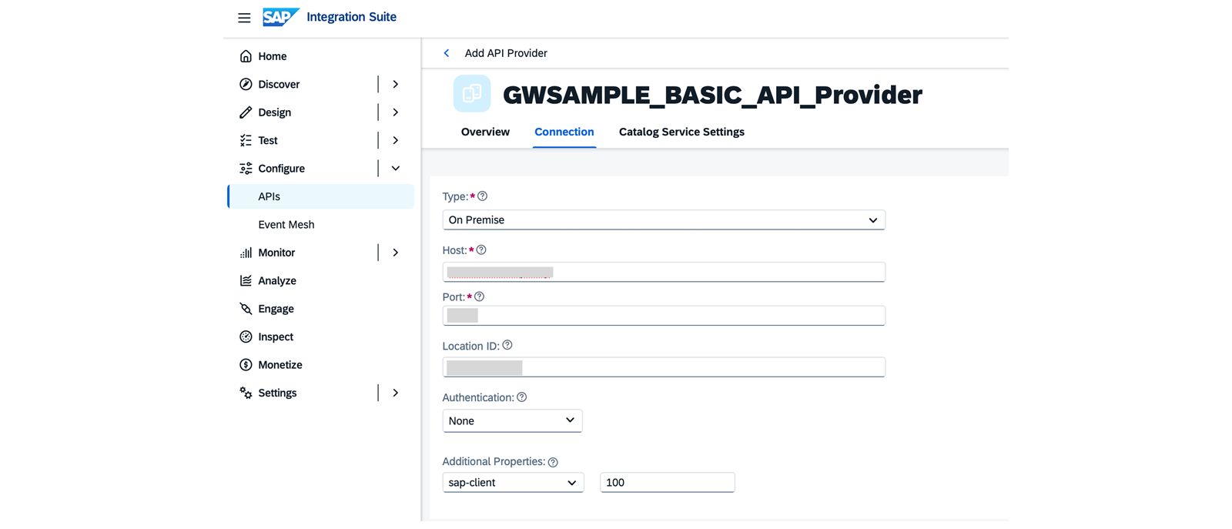Open the Analyze section

pos(277,280)
